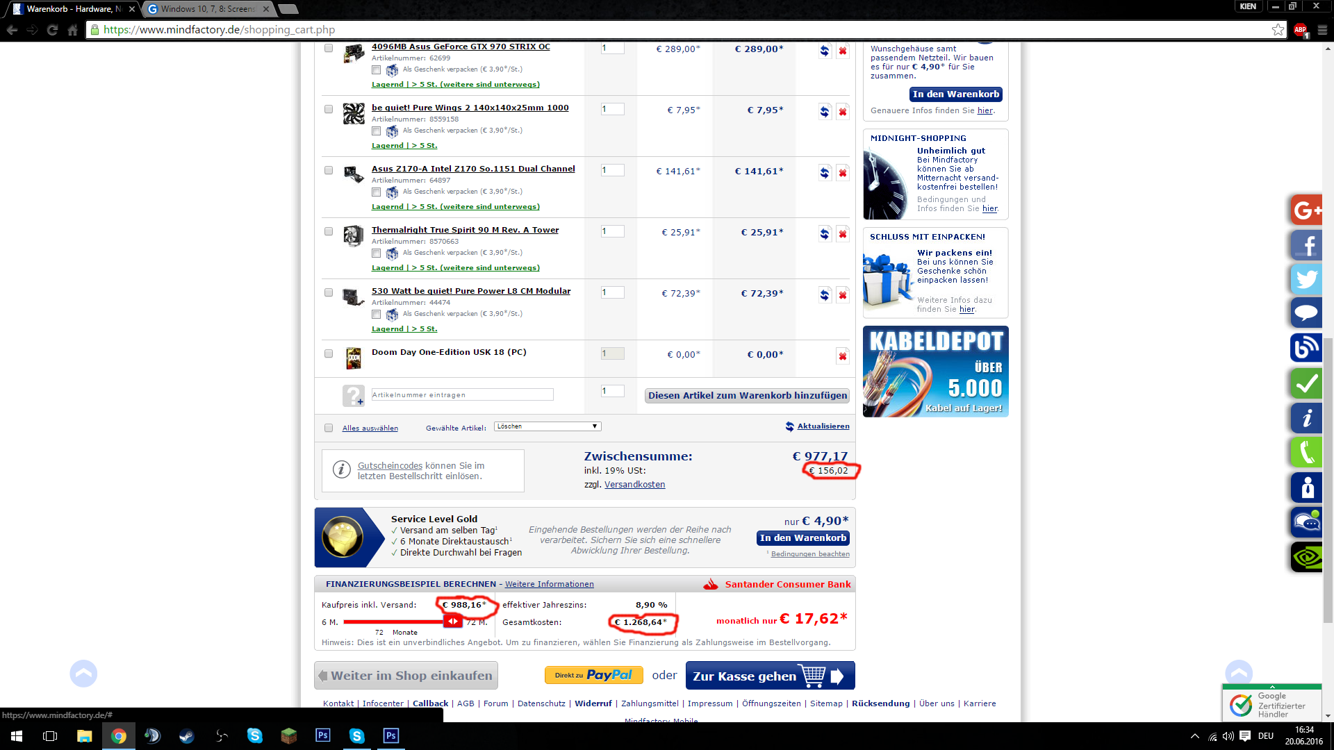Open the Adblock Plus extension icon
This screenshot has width=1334, height=750.
click(1301, 30)
